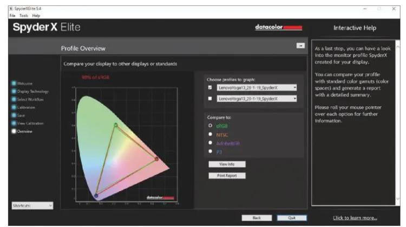Click the Print Report button
Image resolution: width=406 pixels, height=227 pixels.
tap(227, 176)
